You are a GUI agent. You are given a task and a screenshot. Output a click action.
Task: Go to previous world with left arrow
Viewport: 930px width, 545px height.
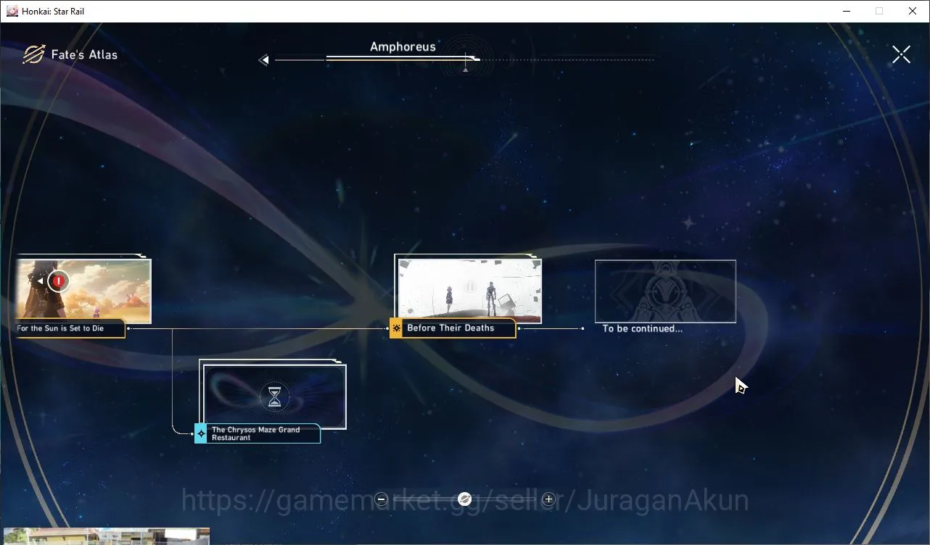click(x=264, y=60)
